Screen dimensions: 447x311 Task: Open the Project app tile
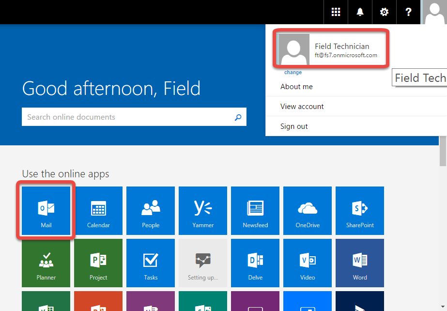(x=98, y=263)
